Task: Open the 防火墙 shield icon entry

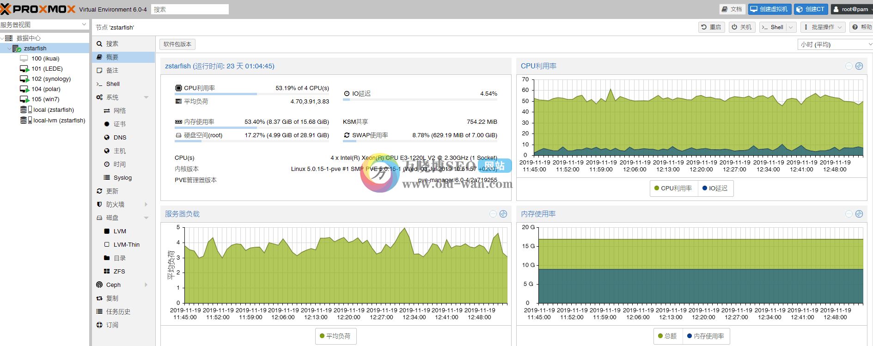Action: (99, 204)
